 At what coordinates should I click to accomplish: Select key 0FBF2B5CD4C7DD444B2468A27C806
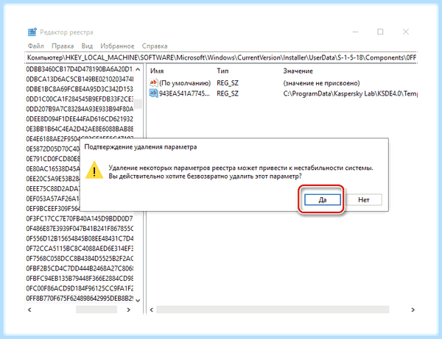pos(80,268)
